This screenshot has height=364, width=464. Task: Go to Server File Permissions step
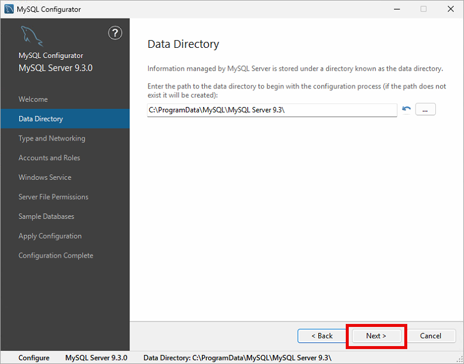54,197
